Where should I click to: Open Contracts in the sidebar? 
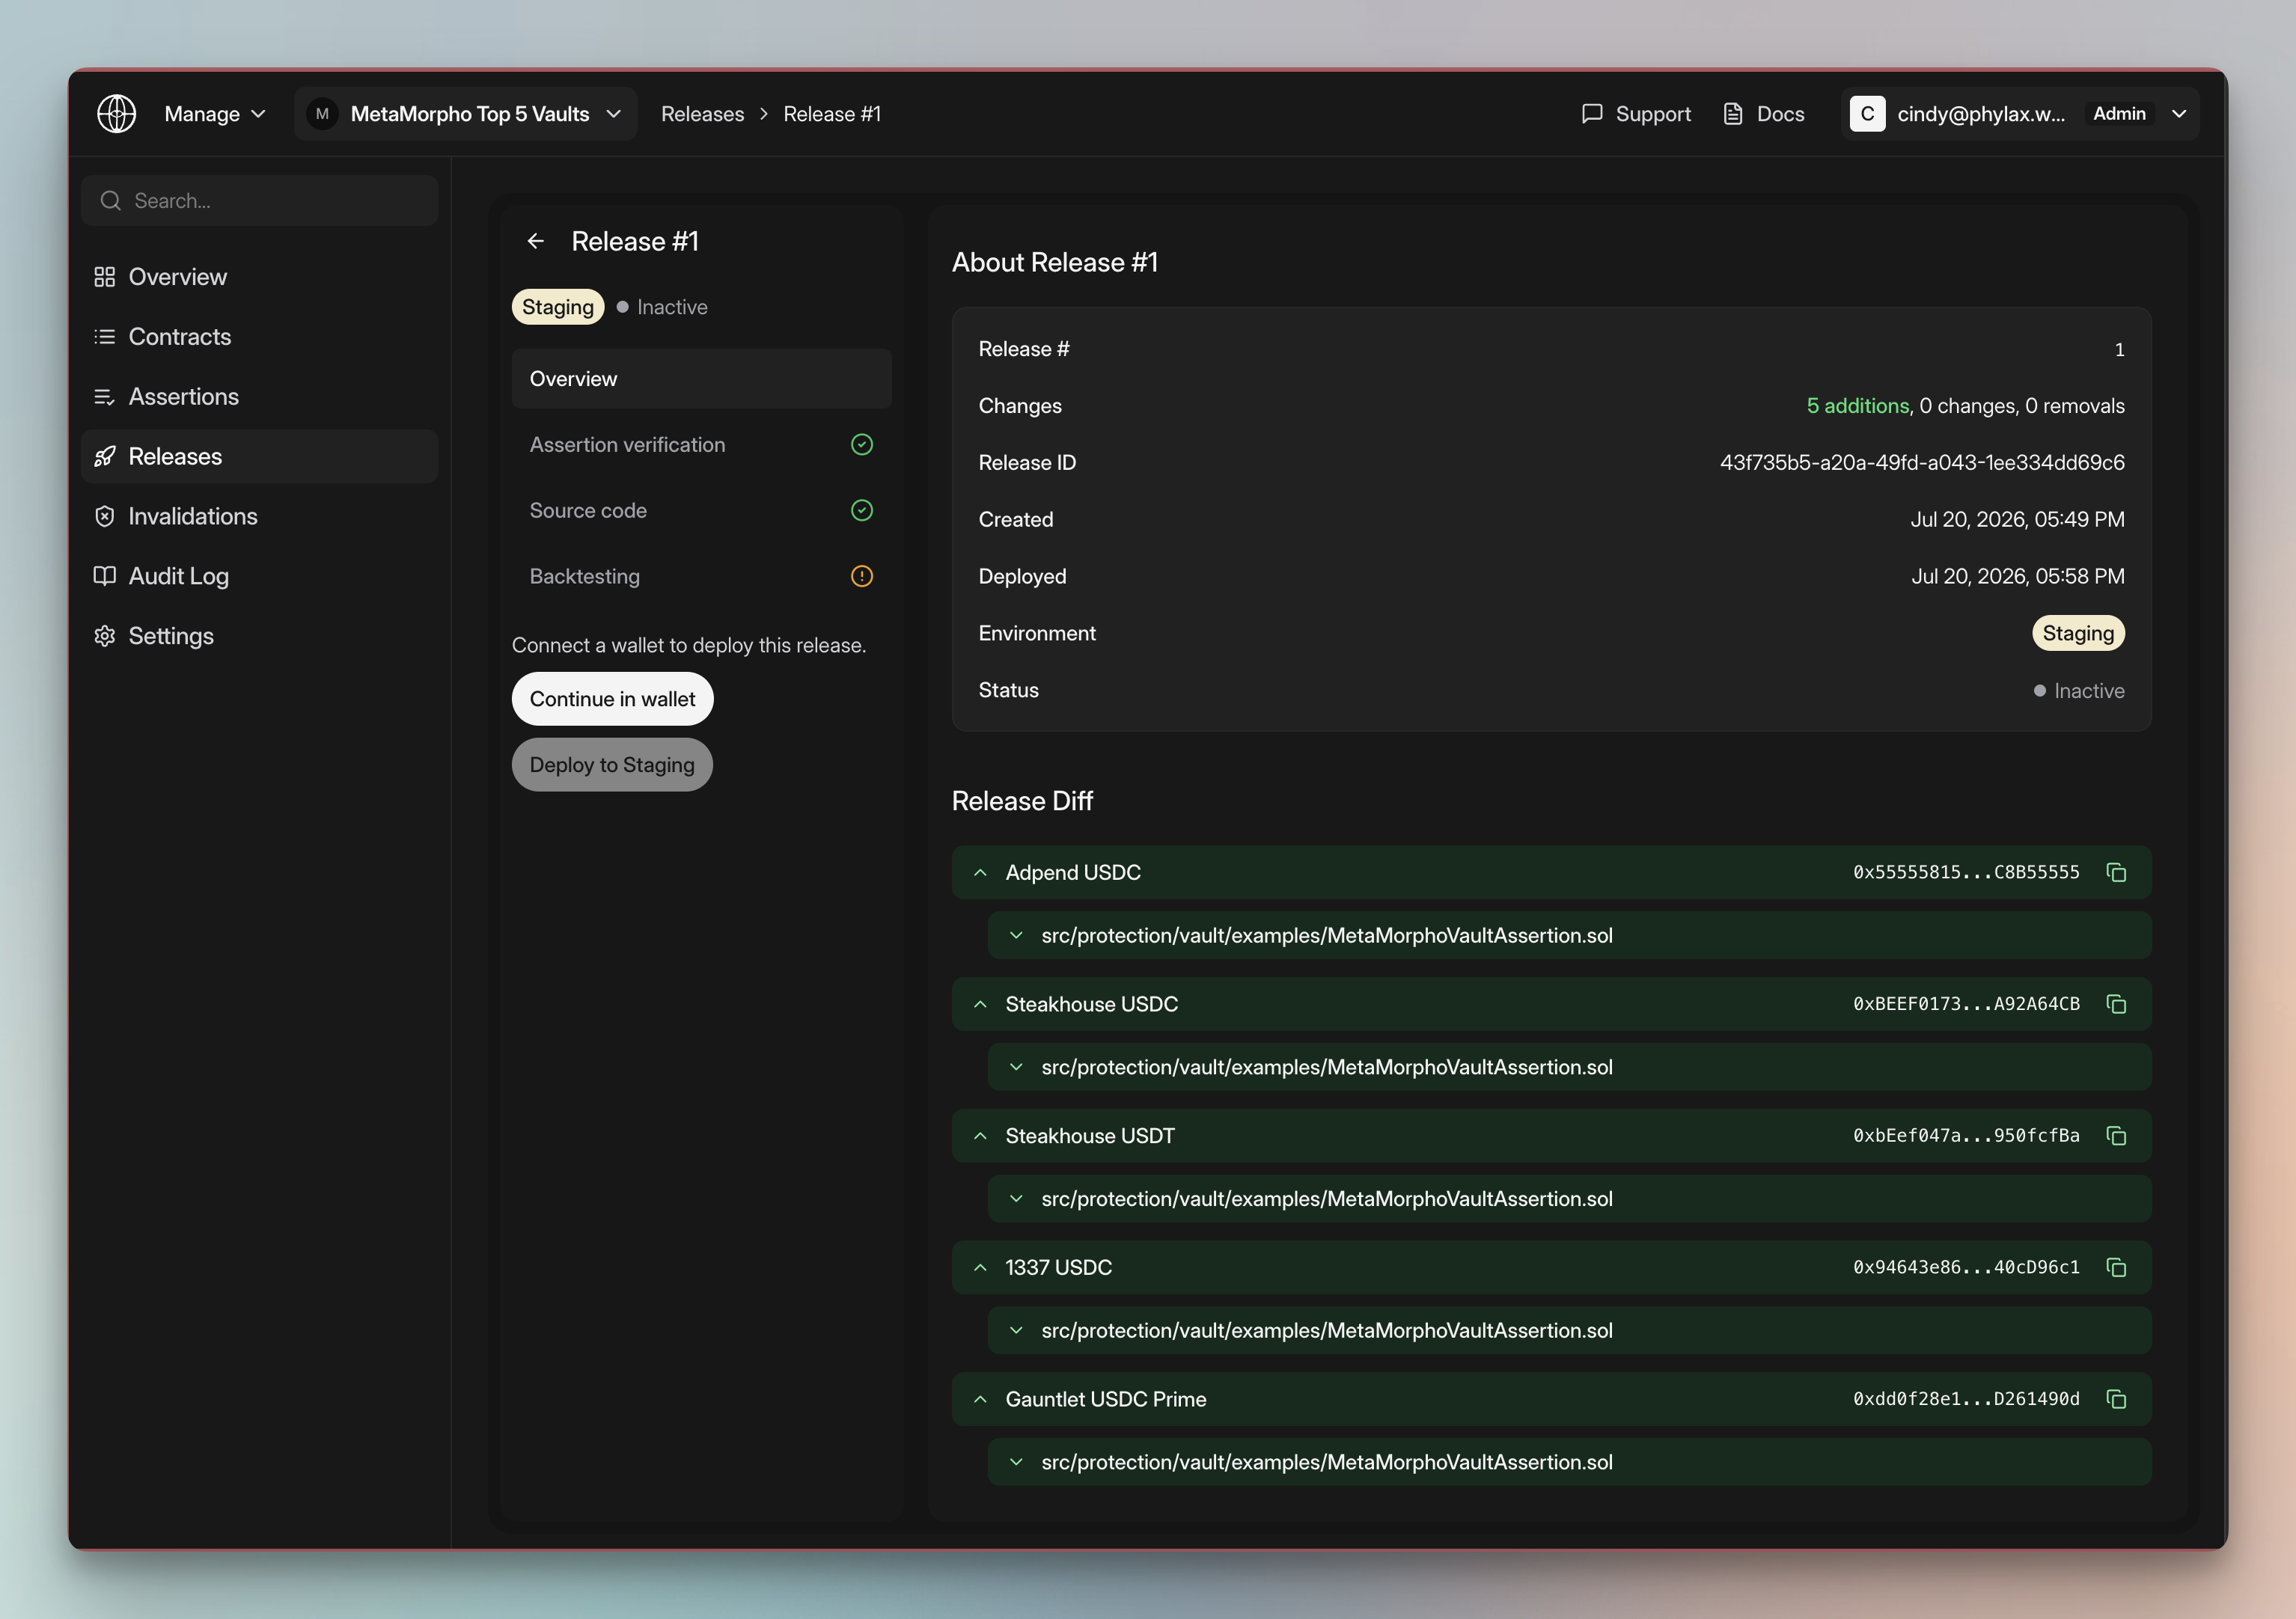coord(259,337)
